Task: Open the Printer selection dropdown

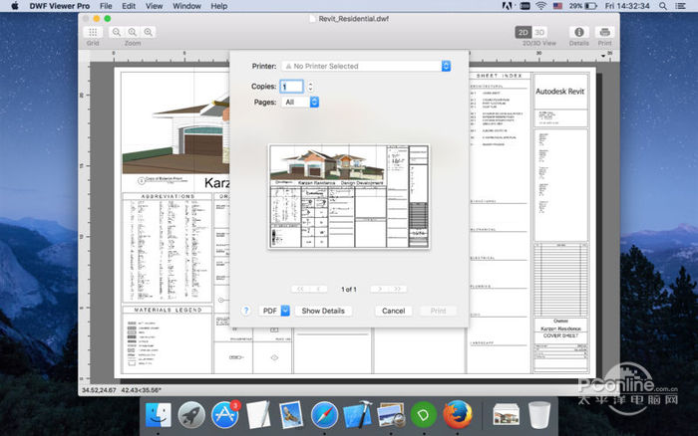Action: pyautogui.click(x=366, y=67)
